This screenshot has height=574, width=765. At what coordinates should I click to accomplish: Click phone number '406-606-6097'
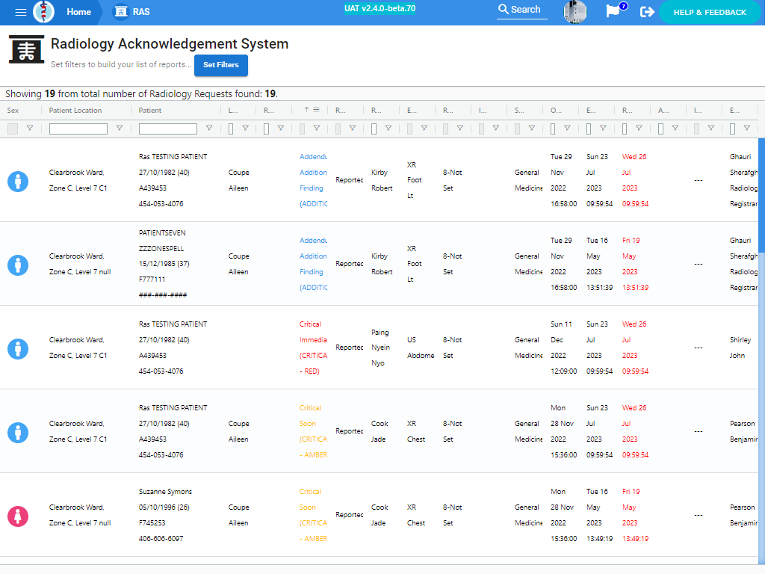pyautogui.click(x=161, y=538)
